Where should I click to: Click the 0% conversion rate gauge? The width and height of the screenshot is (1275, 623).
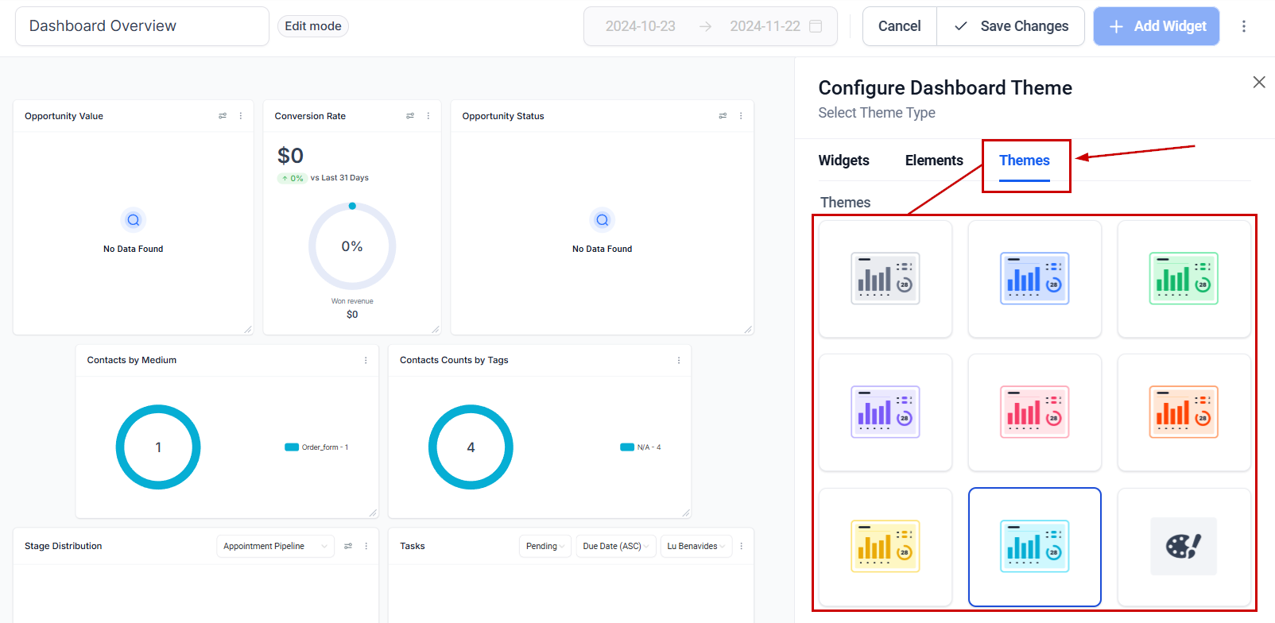(x=352, y=246)
